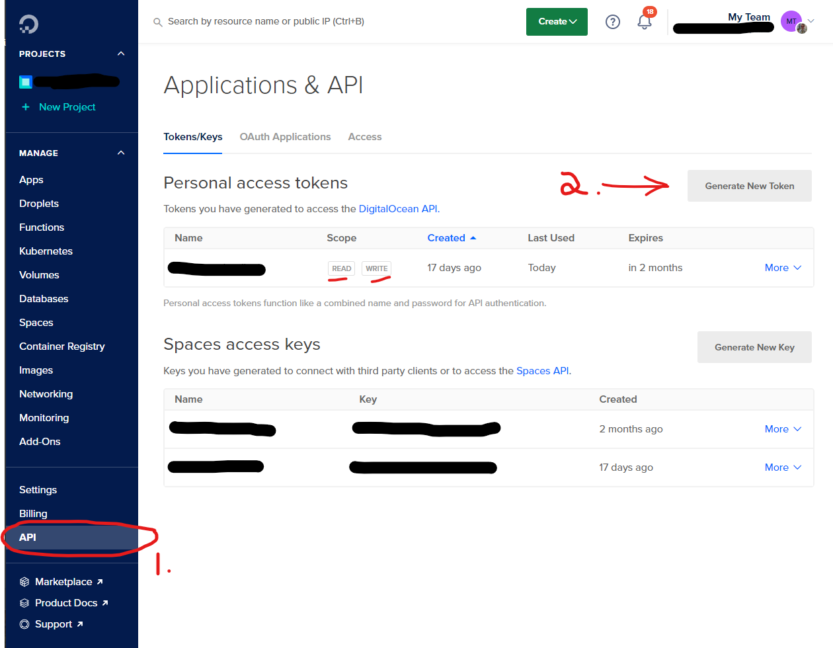
Task: Click the DigitalOcean logo icon
Action: click(x=28, y=24)
